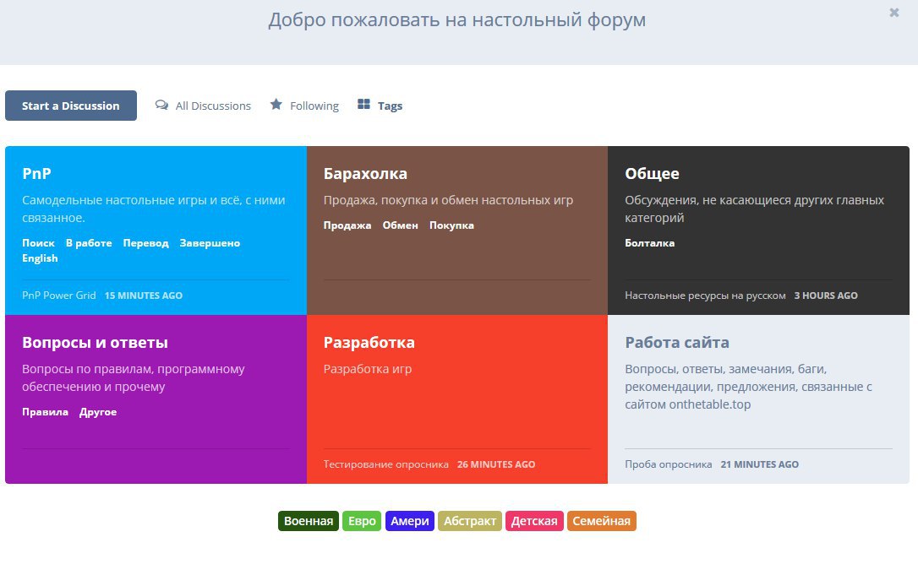The image size is (918, 575).
Task: Click the 21 MINUTES AGO timestamp
Action: point(759,464)
